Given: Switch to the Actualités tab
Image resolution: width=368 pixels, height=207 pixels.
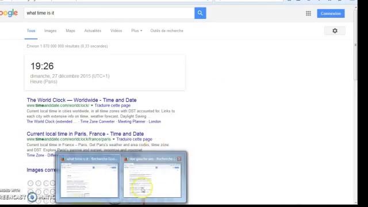Looking at the screenshot, I should (93, 30).
